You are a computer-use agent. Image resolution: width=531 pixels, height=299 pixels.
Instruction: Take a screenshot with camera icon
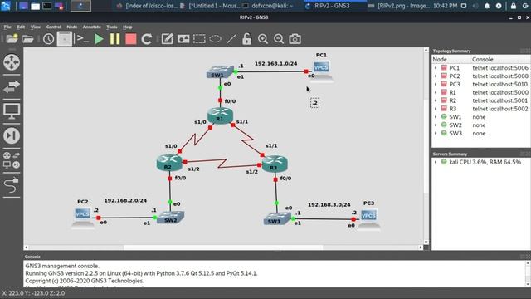pyautogui.click(x=295, y=39)
